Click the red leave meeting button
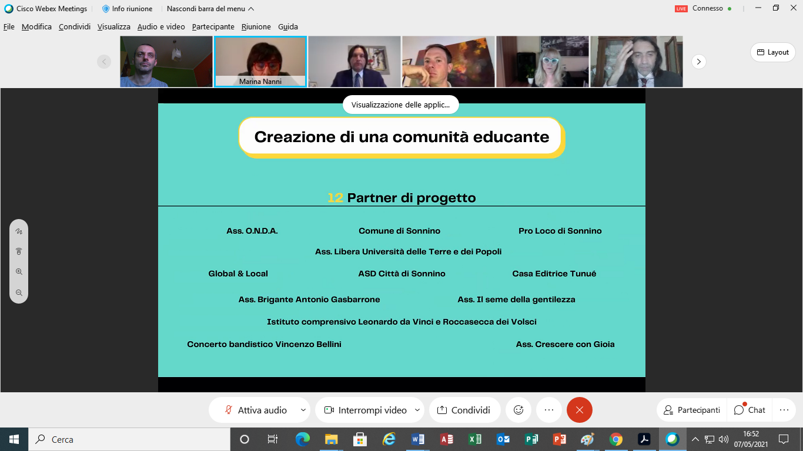 tap(579, 410)
